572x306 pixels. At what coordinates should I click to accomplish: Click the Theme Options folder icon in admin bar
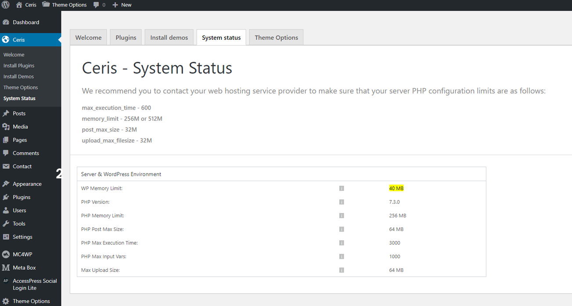point(46,4)
